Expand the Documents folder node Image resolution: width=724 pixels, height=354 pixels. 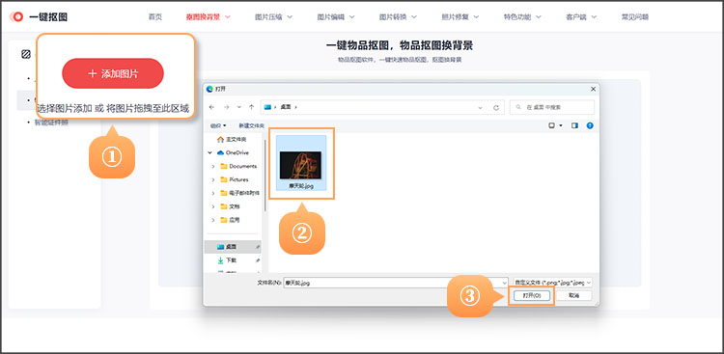click(213, 166)
